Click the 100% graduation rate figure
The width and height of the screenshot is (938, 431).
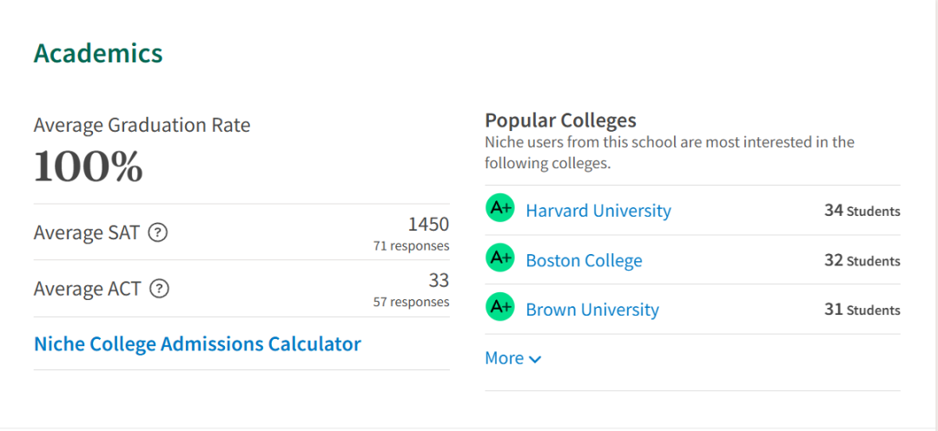(x=89, y=166)
